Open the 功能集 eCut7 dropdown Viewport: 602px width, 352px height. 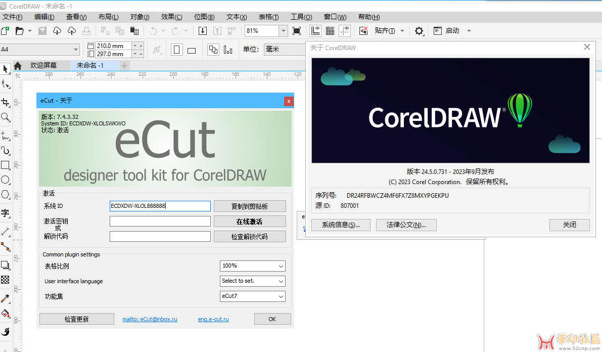pyautogui.click(x=253, y=296)
